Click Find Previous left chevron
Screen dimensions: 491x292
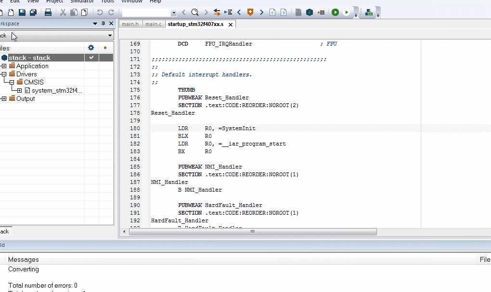click(184, 12)
